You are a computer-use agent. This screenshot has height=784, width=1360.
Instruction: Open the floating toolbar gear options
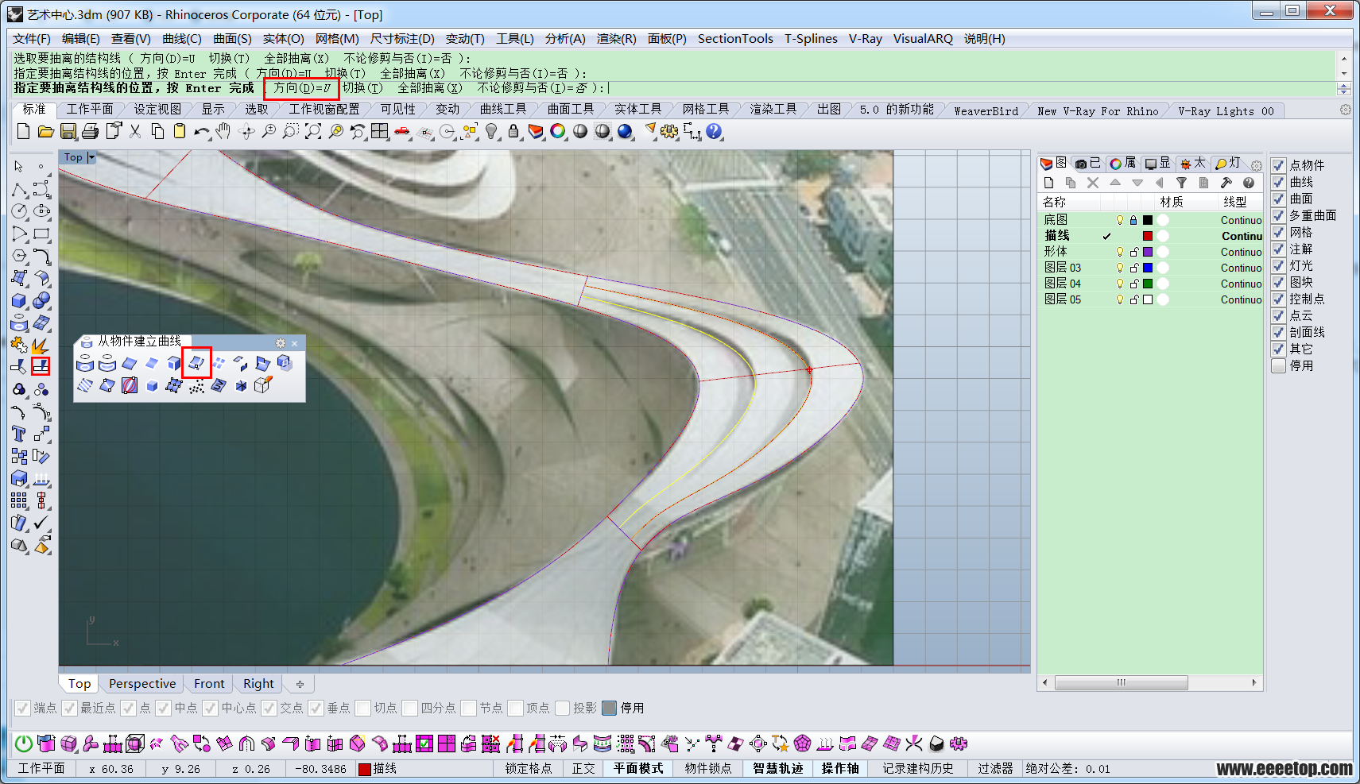pyautogui.click(x=281, y=342)
